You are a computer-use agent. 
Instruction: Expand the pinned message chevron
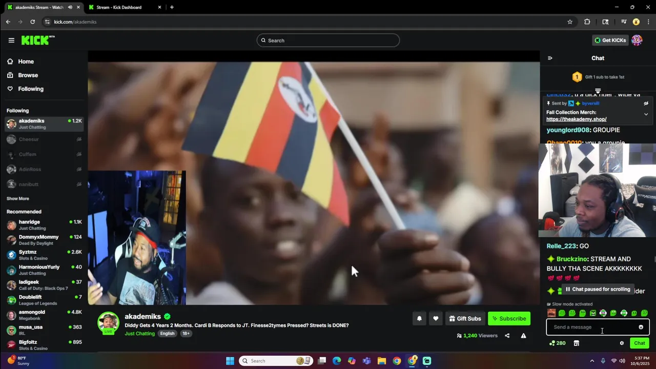646,114
